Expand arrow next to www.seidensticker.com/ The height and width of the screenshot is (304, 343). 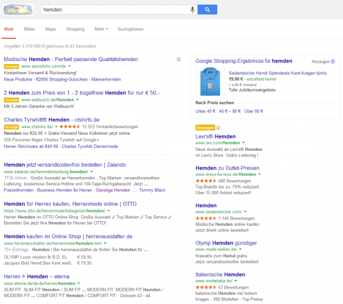245,211
